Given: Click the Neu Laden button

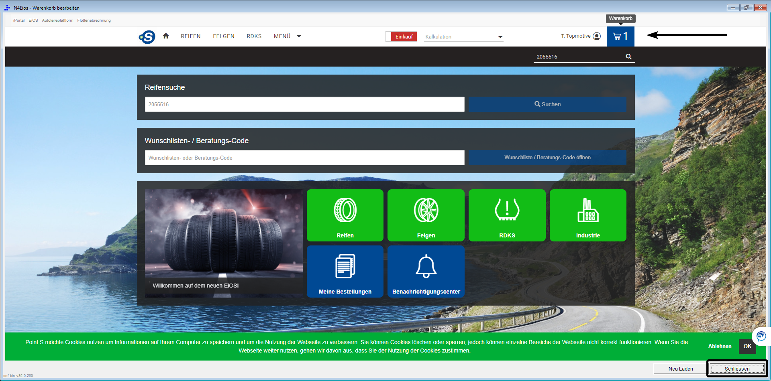Looking at the screenshot, I should click(680, 369).
